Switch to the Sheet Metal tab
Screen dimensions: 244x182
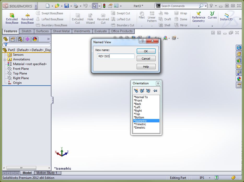coord(61,31)
